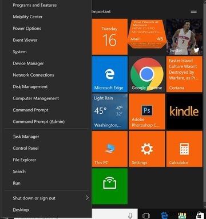This screenshot has height=219, width=206.
Task: Open the Kindle app tile
Action: tap(184, 112)
